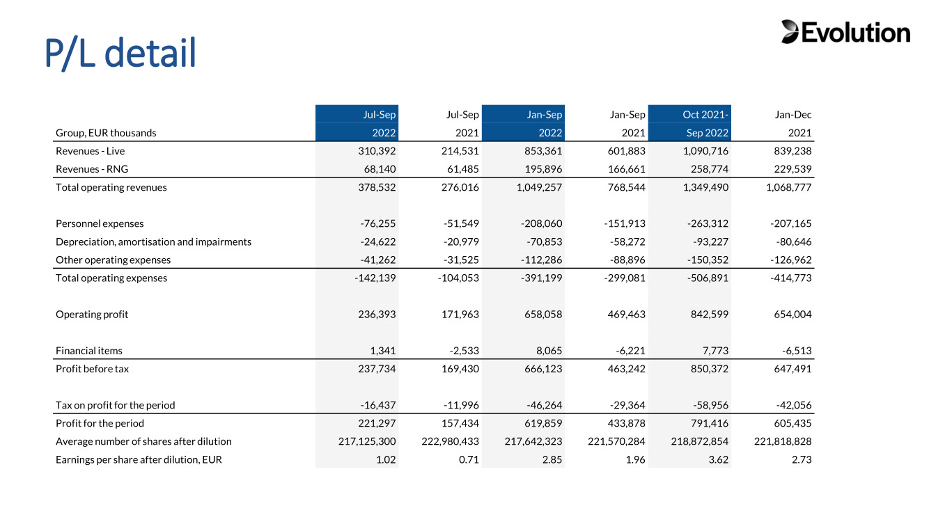
Task: Select total operating revenues value 378,532
Action: coord(377,187)
